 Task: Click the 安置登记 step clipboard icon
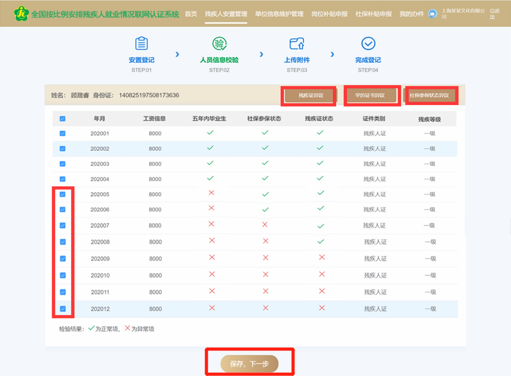[x=141, y=43]
